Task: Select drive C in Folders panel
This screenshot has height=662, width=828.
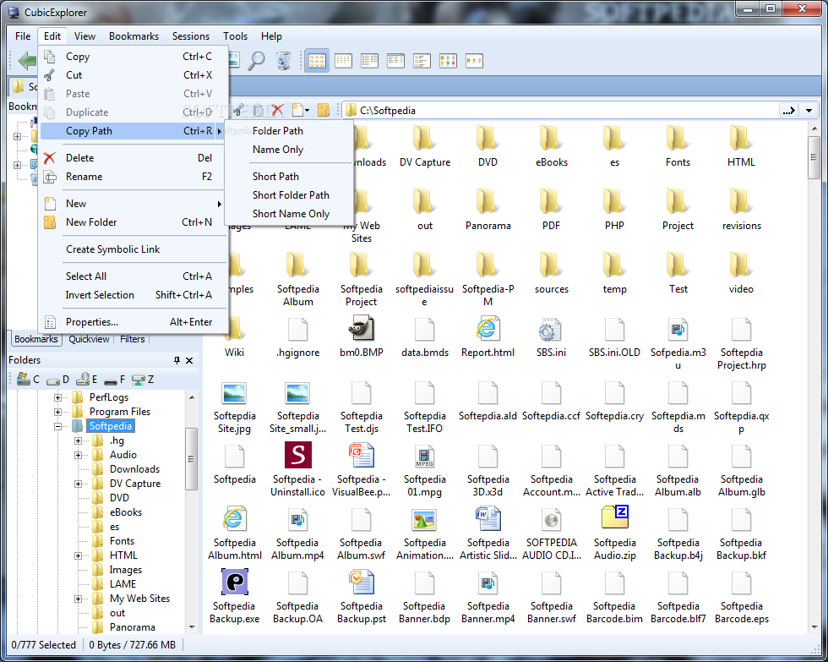Action: tap(28, 379)
